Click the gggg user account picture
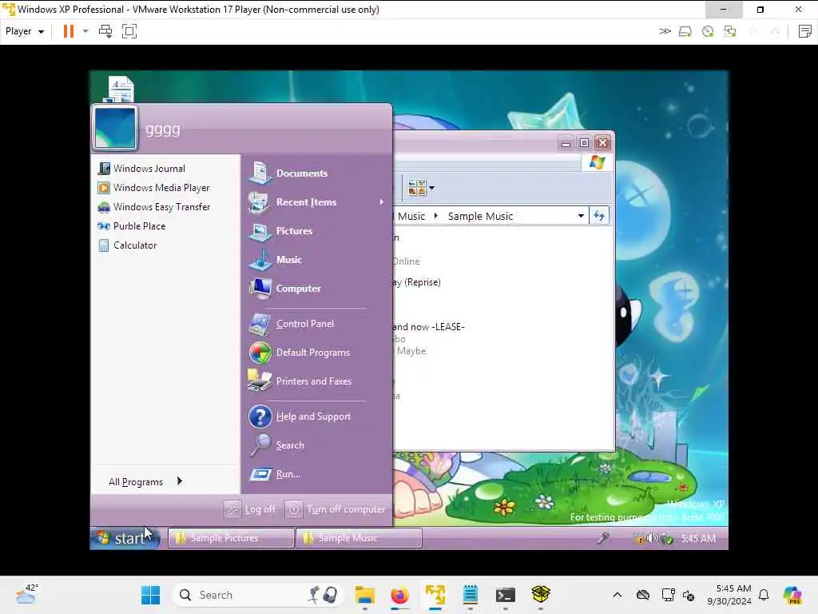818x614 pixels. (115, 128)
